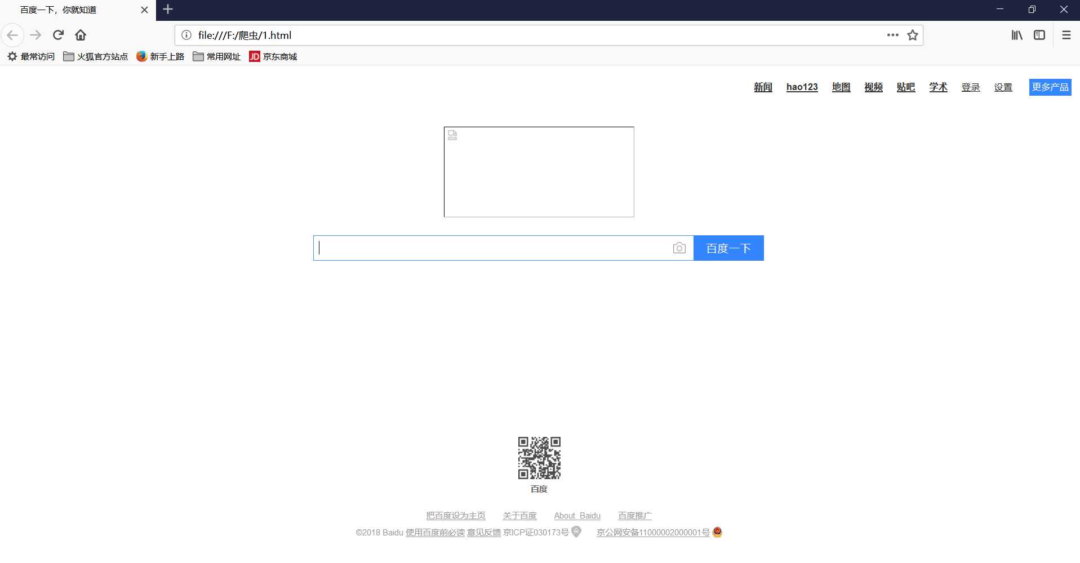Viewport: 1080px width, 563px height.
Task: Click inside the Baidu search input field
Action: (x=496, y=248)
